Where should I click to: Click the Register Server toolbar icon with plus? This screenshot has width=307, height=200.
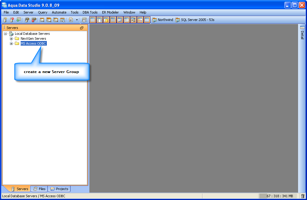tap(5, 20)
